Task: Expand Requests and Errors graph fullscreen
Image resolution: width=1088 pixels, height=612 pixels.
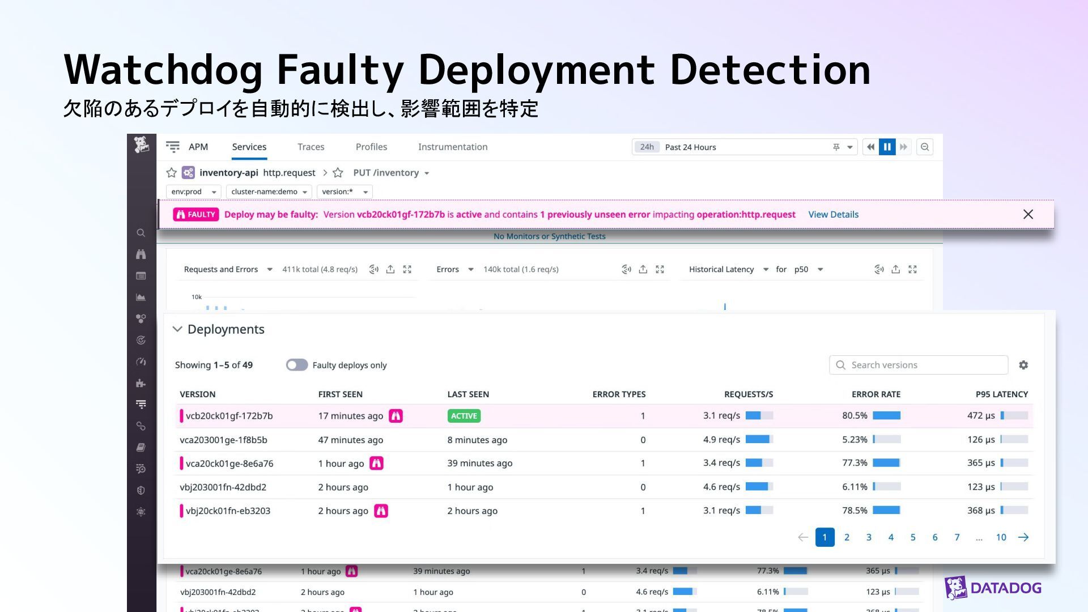Action: (407, 269)
